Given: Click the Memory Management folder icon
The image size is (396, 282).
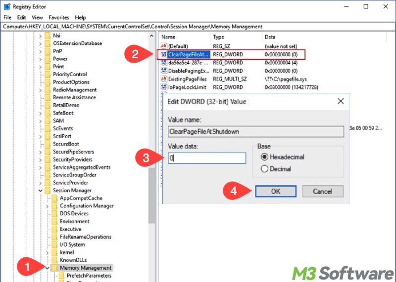Looking at the screenshot, I should coord(54,268).
